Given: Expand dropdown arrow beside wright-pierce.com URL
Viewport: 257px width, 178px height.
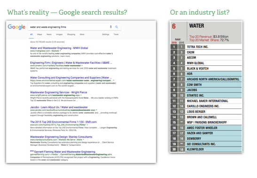Looking at the screenshot, I should pyautogui.click(x=81, y=95).
